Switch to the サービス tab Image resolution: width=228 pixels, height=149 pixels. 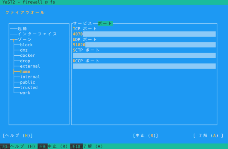pos(82,23)
